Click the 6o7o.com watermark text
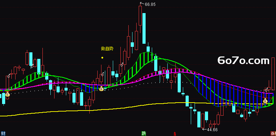The height and width of the screenshot is (136, 276). tap(244, 61)
